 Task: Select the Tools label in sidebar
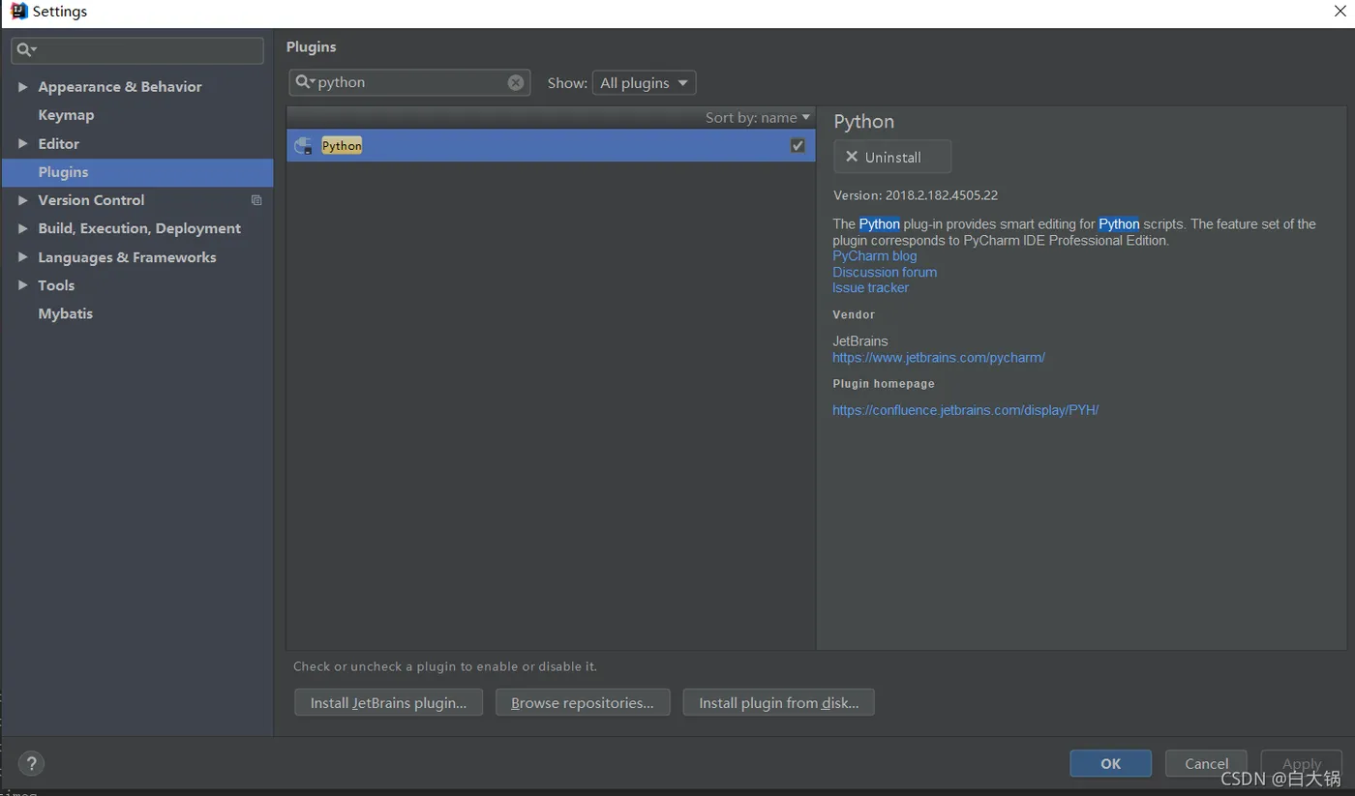pos(56,285)
